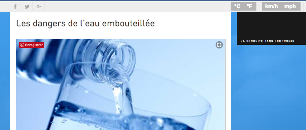Set wind speed units to km/h
Image resolution: width=306 pixels, height=130 pixels.
pos(271,6)
